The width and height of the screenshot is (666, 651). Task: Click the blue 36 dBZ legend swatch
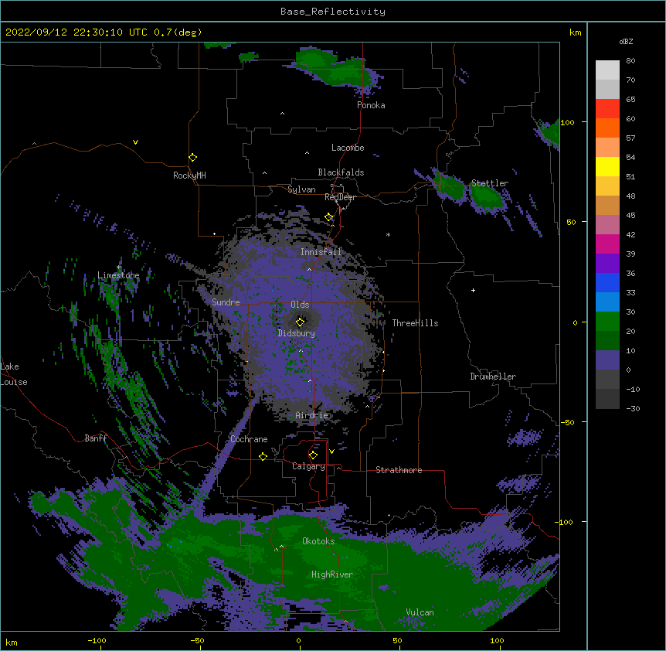click(x=607, y=282)
